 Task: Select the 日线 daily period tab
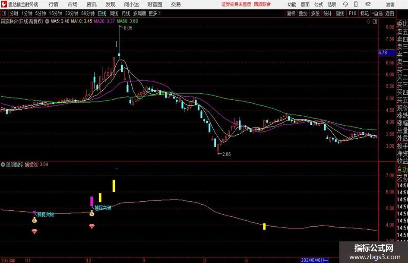tap(102, 13)
